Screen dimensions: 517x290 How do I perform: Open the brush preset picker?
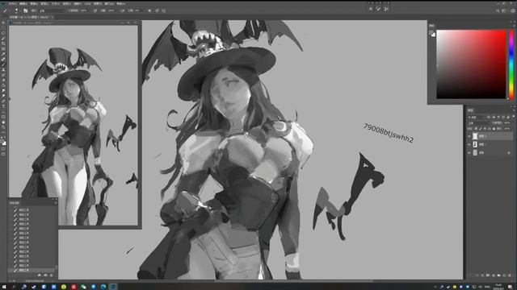(x=16, y=10)
